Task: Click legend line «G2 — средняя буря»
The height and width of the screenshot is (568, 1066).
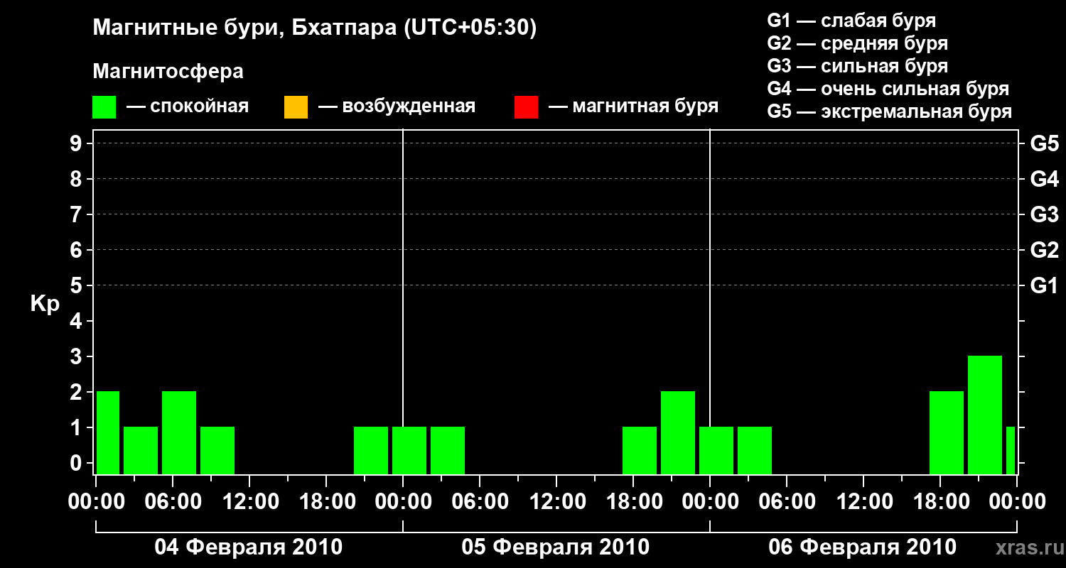Action: [858, 43]
